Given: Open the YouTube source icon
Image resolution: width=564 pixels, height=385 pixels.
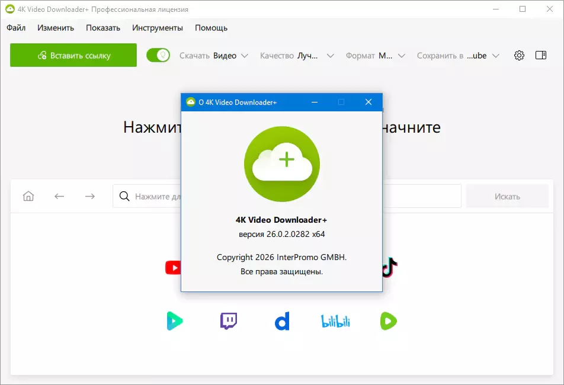Looking at the screenshot, I should click(174, 268).
